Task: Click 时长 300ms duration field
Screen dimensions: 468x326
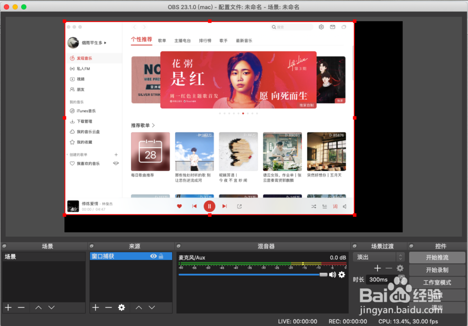Action: coord(385,279)
